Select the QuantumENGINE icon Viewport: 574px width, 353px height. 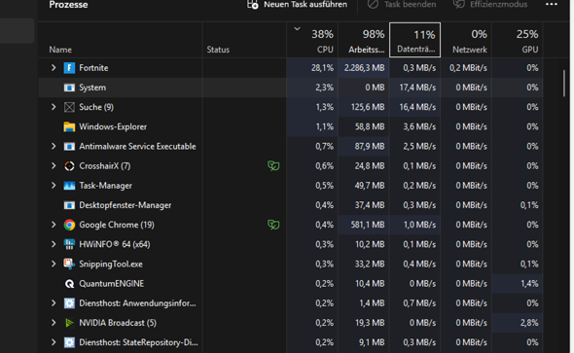(69, 284)
